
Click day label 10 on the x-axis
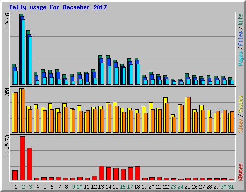[79, 187]
